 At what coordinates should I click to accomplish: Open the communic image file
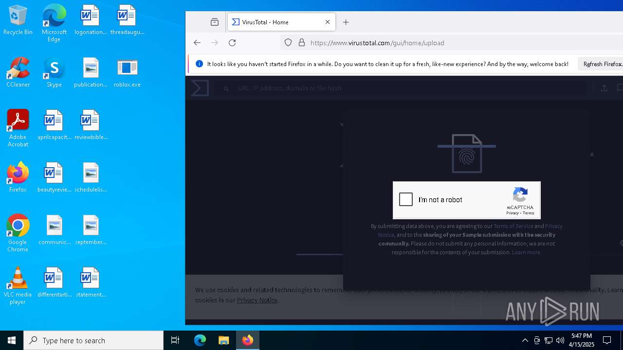[54, 230]
